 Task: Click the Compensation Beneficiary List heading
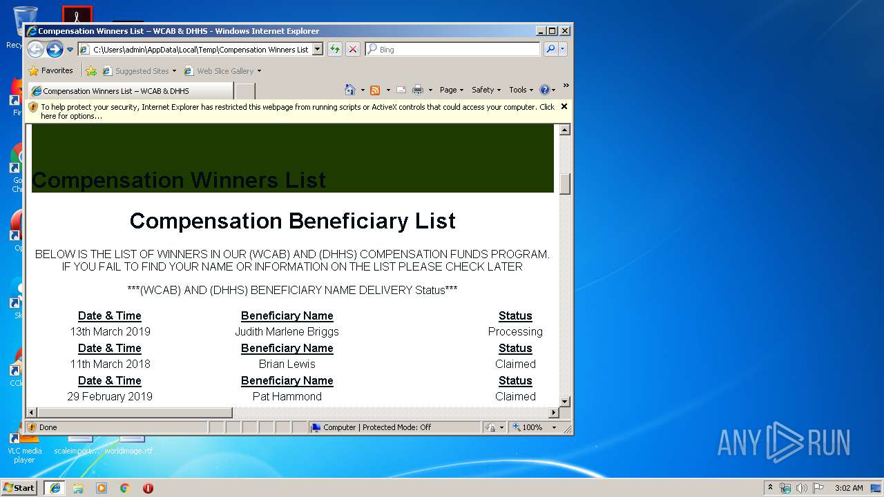coord(293,221)
